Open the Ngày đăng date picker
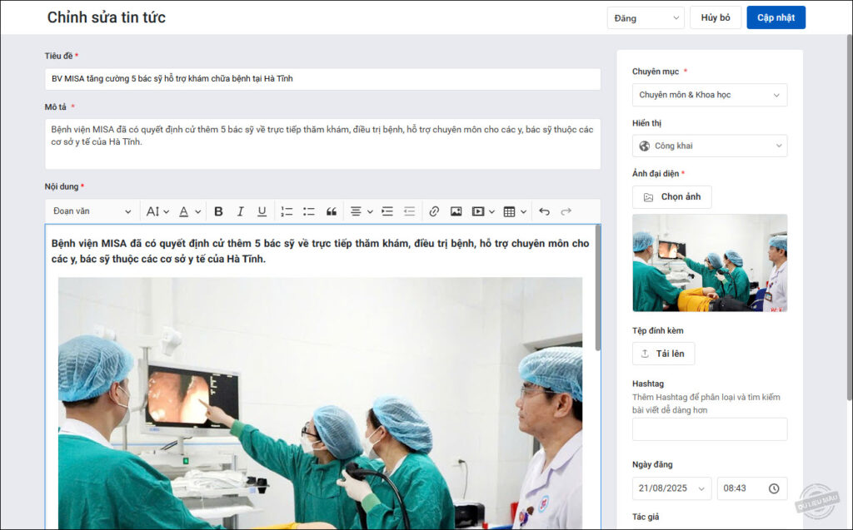Screen dimensions: 853x530 tap(671, 488)
